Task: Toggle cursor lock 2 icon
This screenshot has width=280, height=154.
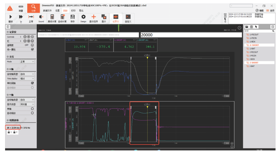Action: 15,132
